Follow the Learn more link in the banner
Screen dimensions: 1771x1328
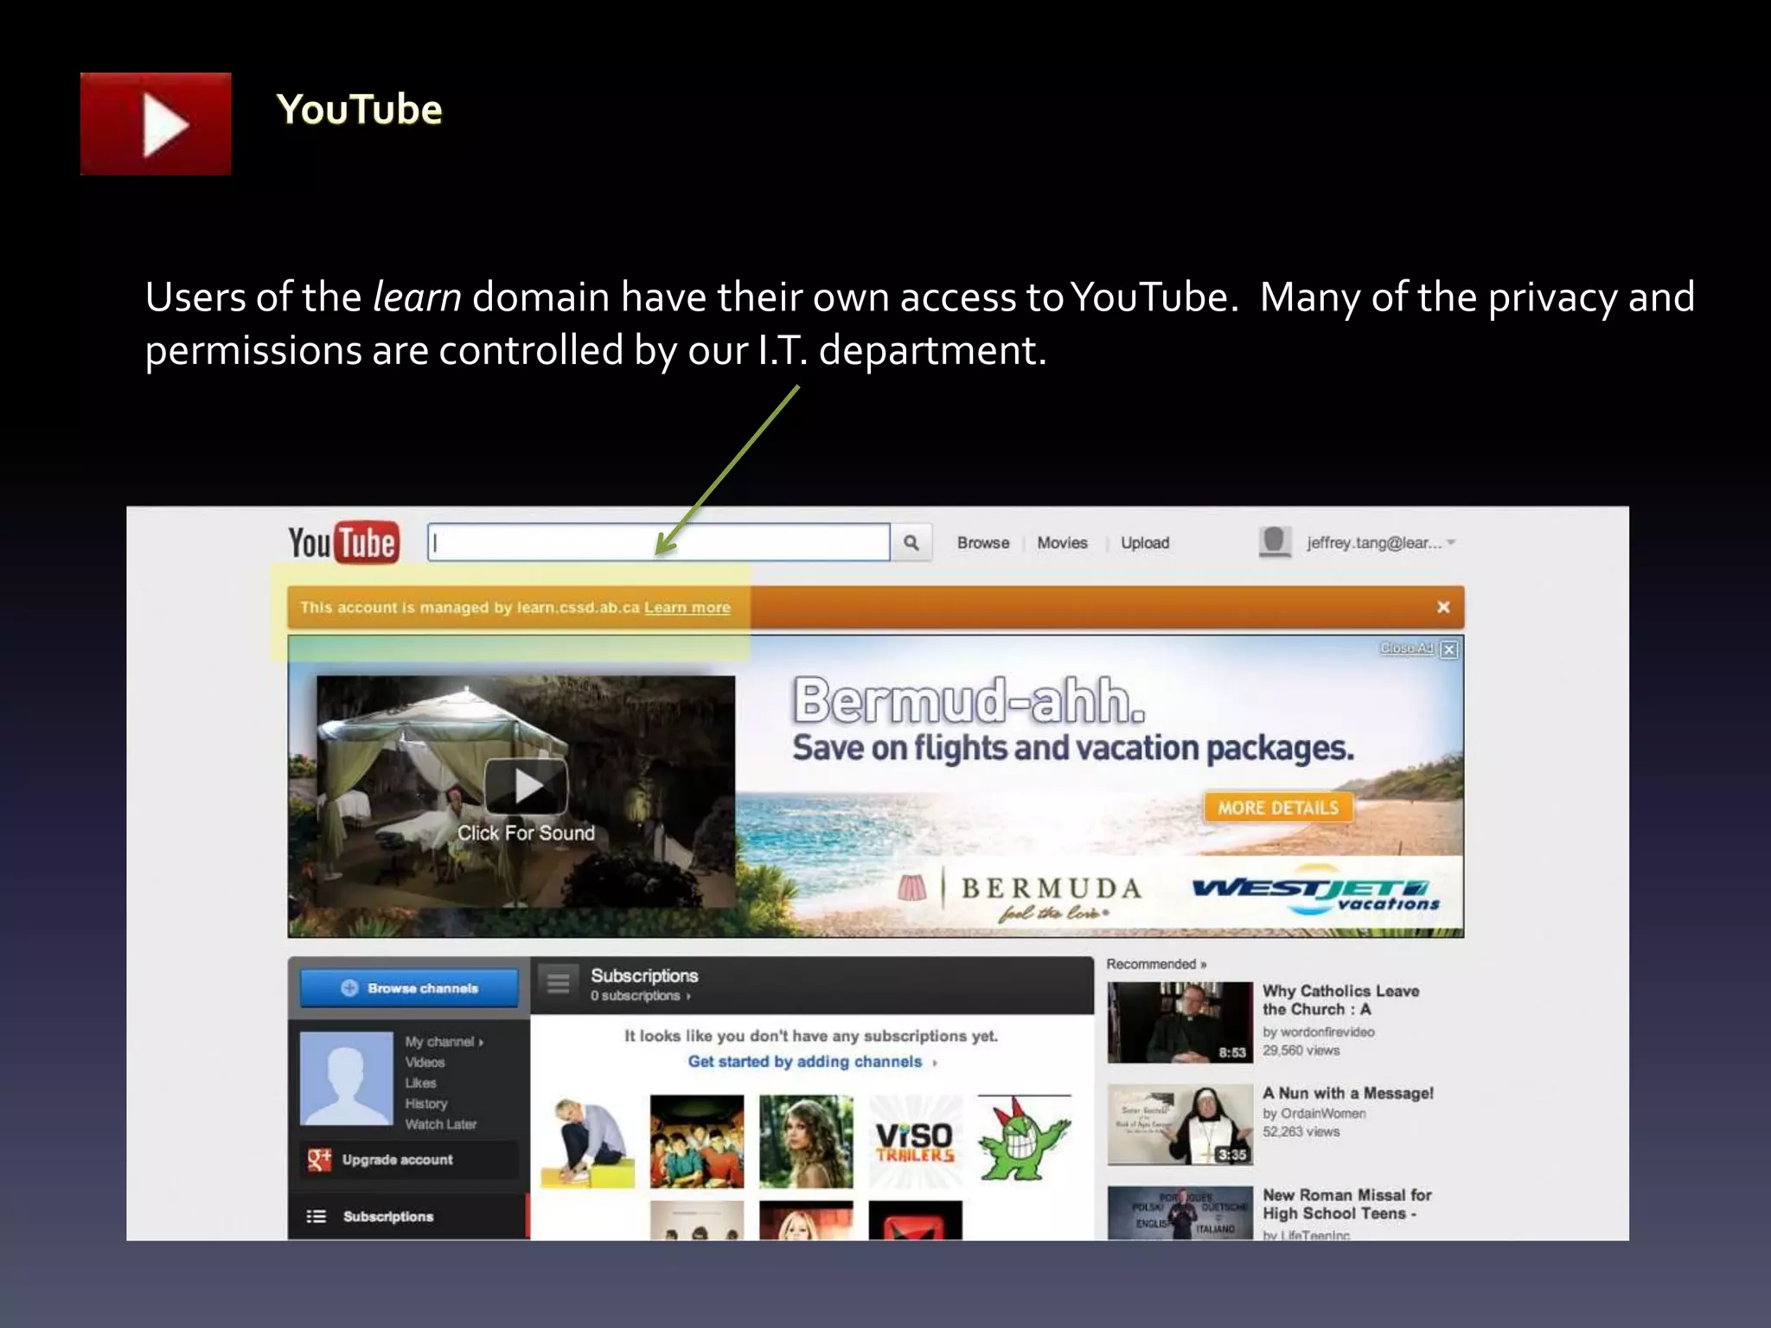(x=687, y=607)
